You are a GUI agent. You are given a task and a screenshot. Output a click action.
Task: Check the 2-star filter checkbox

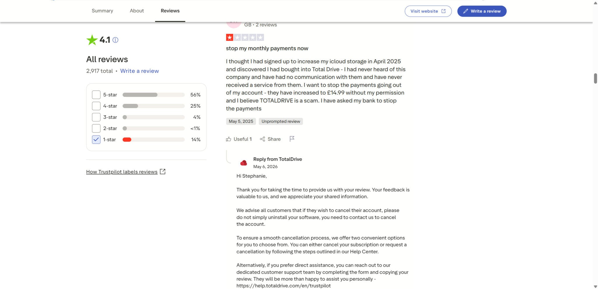tap(96, 128)
